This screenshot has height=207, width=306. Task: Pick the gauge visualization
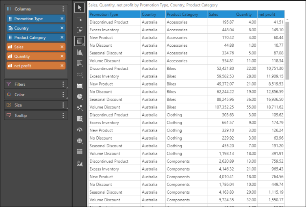click(x=80, y=130)
